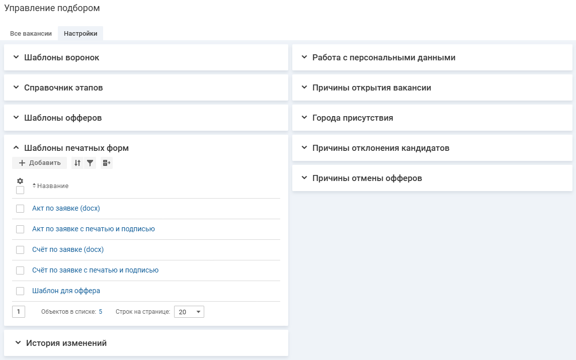Click the sort icon in print templates toolbar

coord(77,163)
